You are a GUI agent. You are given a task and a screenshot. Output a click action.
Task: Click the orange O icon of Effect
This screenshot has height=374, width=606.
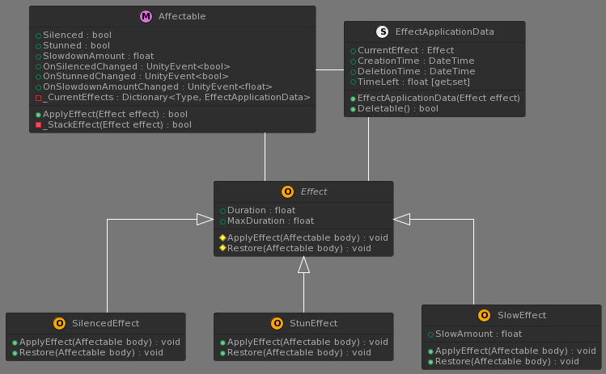pos(287,191)
